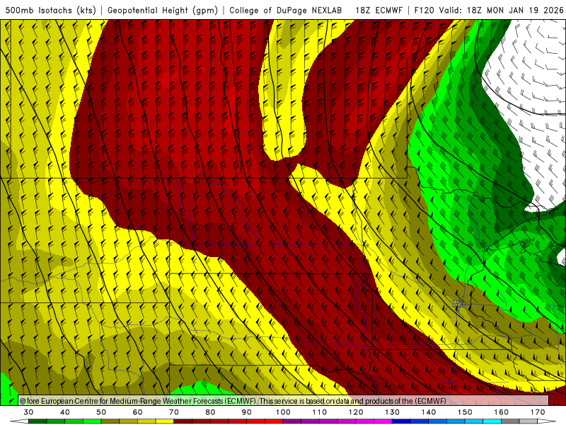Click the '140' legend value
Screen dimensions: 566x425
(429, 412)
